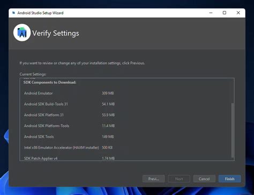Select "SDK Patch Applier v4" entry
Image resolution: width=254 pixels, height=195 pixels.
[x=41, y=158]
